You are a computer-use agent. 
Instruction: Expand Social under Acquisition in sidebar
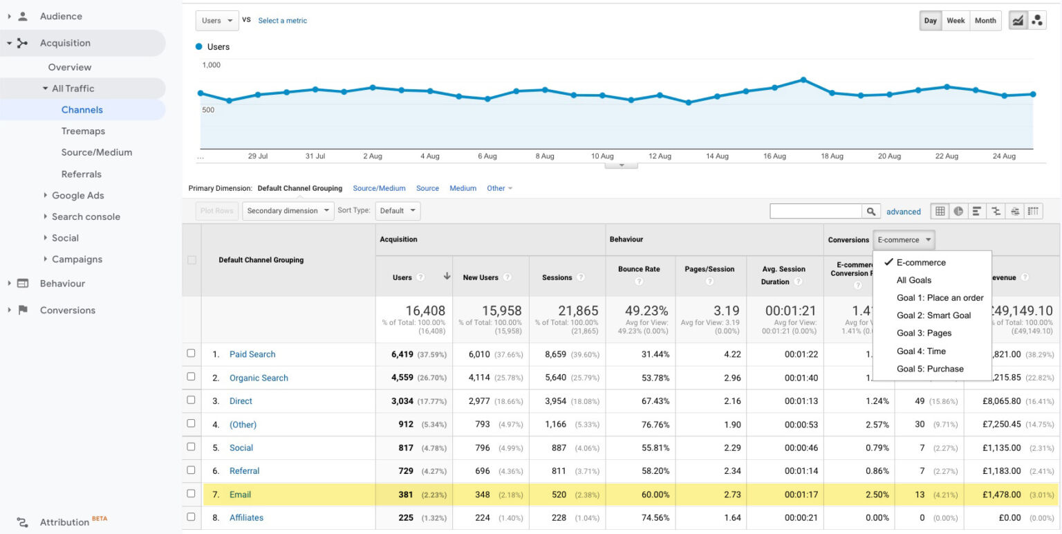click(x=46, y=238)
